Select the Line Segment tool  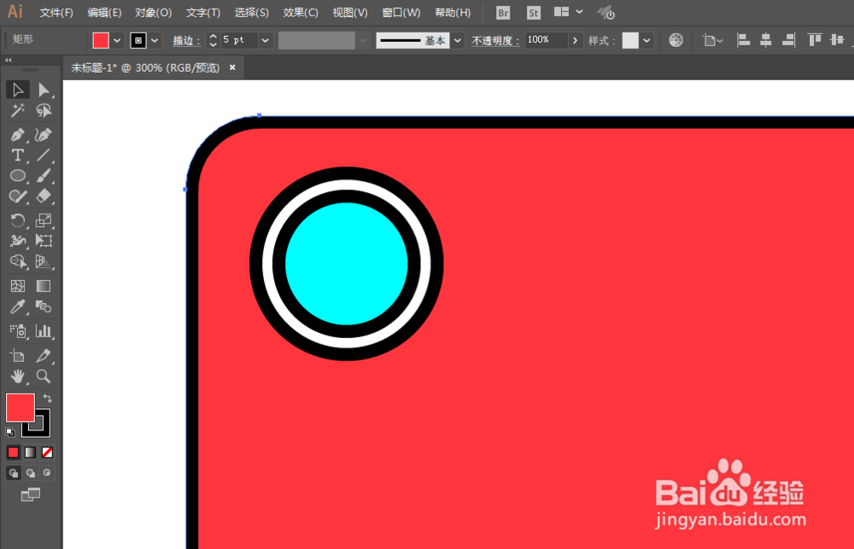(x=44, y=155)
